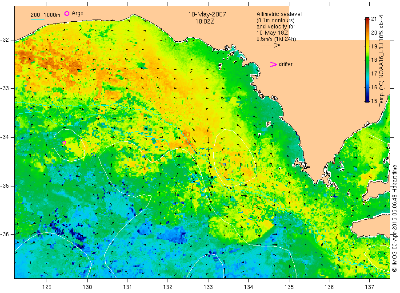Click the 15 value on temperature scale

[374, 101]
